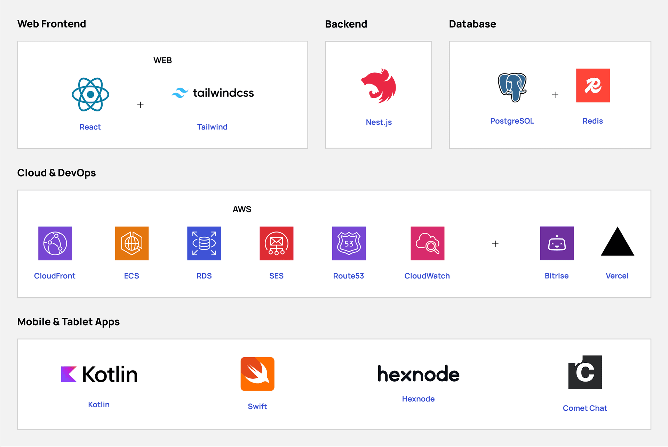Click the PostgreSQL elephant icon
668x447 pixels.
pyautogui.click(x=512, y=87)
